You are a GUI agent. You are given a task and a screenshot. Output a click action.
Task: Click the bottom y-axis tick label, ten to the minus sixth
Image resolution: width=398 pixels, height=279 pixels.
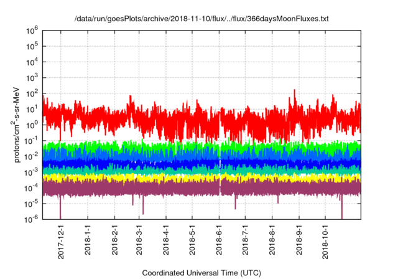click(x=32, y=219)
